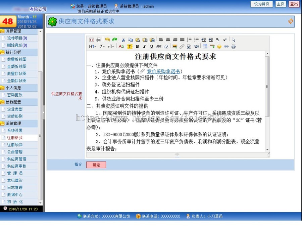The width and height of the screenshot is (302, 234).
Task: Increase indent of paragraph
Action: coord(204,40)
